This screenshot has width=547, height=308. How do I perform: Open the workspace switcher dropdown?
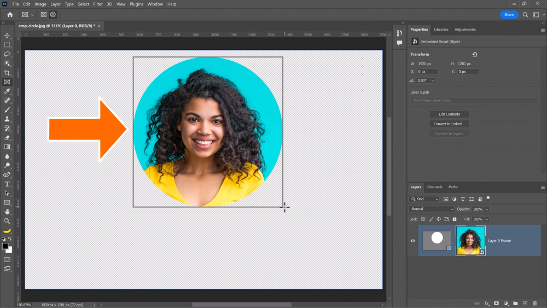point(538,15)
